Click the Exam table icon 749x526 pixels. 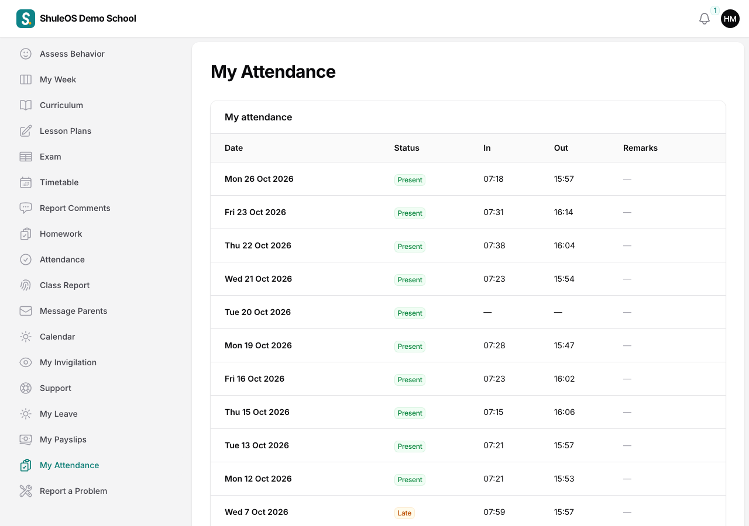point(26,157)
